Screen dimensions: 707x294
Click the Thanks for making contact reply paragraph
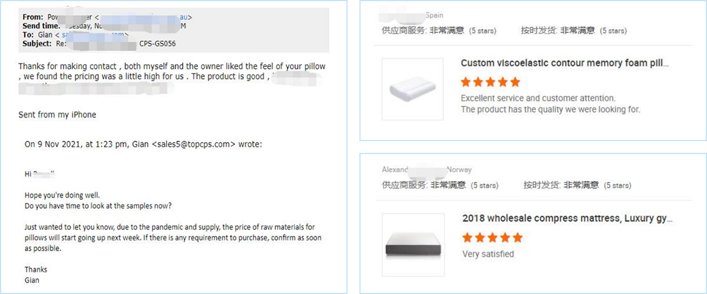click(171, 66)
